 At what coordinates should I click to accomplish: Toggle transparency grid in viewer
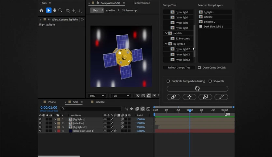point(143,96)
